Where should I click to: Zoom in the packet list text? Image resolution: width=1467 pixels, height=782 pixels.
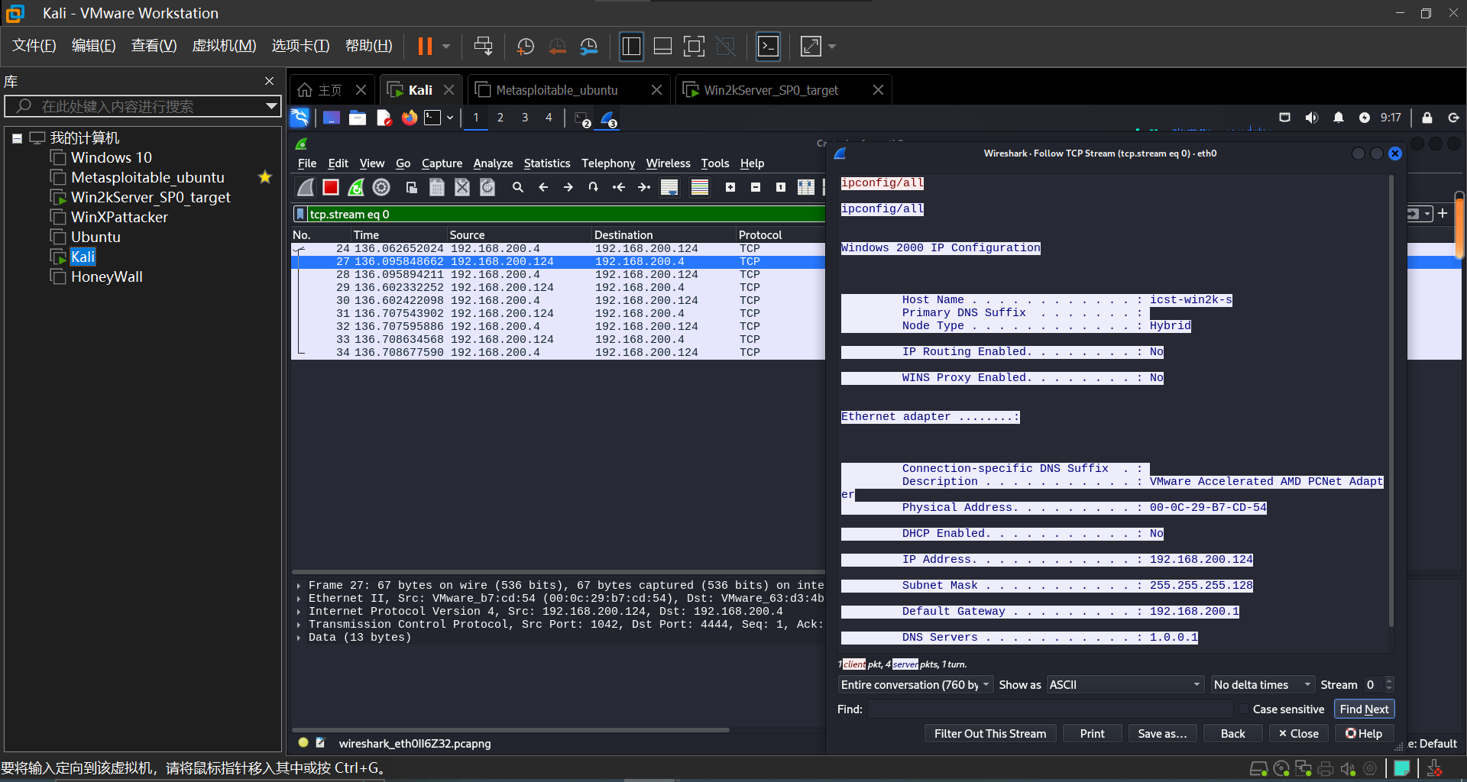[730, 187]
